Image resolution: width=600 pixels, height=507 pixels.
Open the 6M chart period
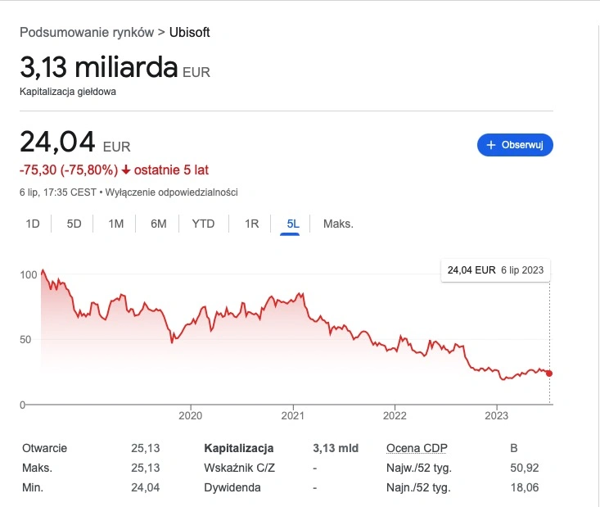(159, 224)
